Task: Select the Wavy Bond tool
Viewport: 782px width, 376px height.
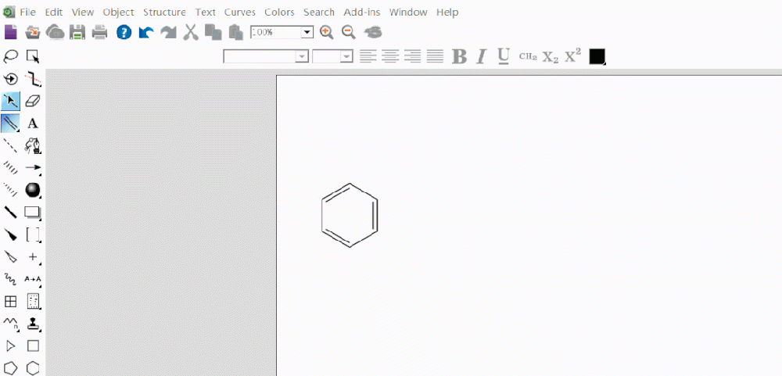Action: [10, 279]
